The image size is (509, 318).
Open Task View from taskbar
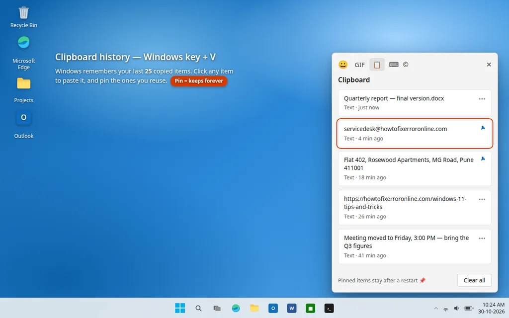click(217, 308)
